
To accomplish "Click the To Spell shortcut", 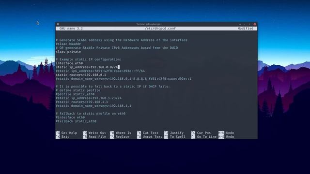I will (175, 137).
